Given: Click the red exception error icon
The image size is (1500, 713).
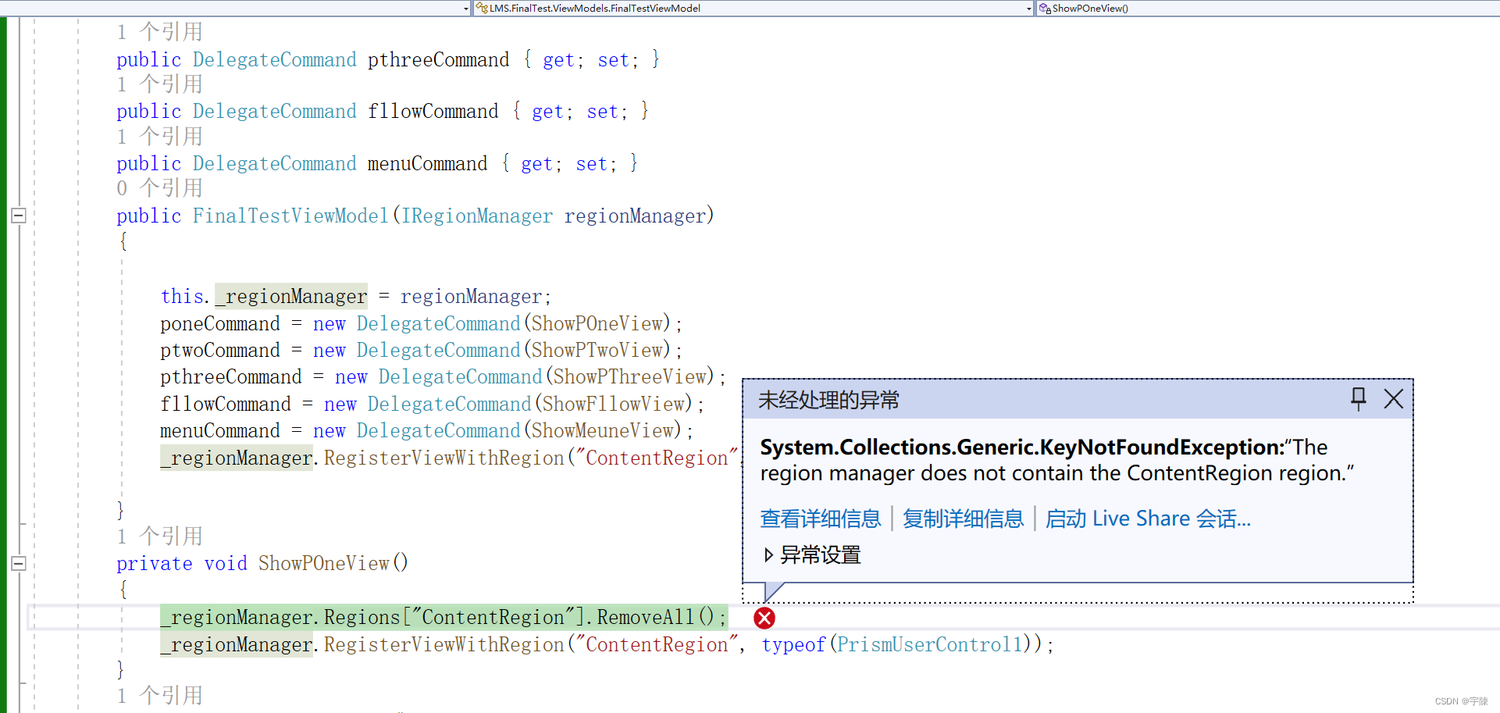Looking at the screenshot, I should click(x=764, y=619).
